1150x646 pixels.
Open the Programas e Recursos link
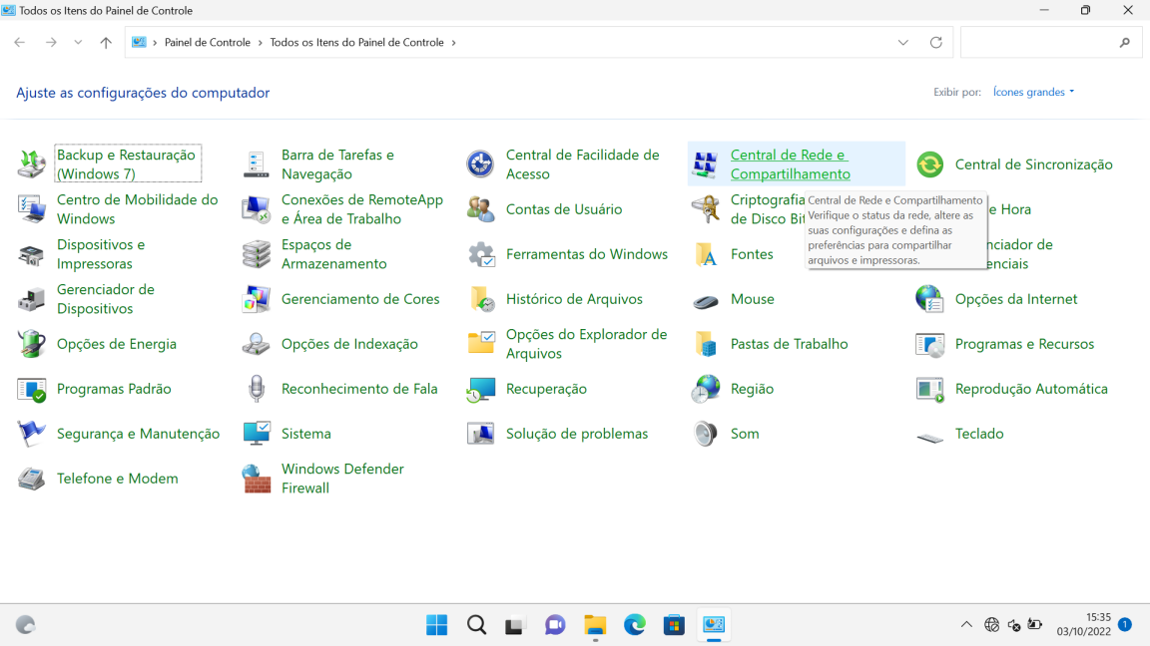point(1024,344)
